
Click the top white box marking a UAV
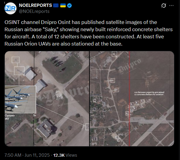16,60
